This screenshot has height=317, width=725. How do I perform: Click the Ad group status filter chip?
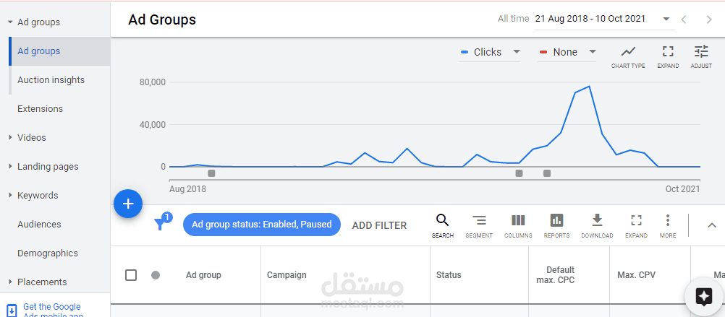coord(262,225)
